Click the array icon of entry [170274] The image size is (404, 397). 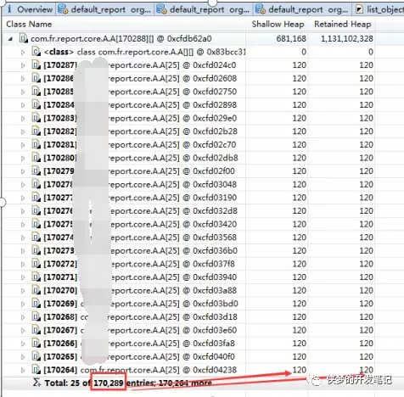36,238
